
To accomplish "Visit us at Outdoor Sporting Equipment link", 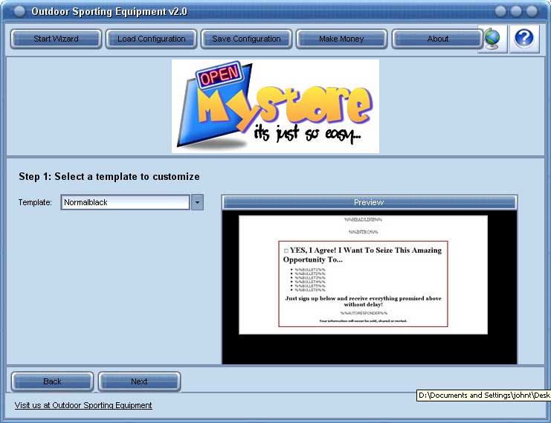I will 83,405.
